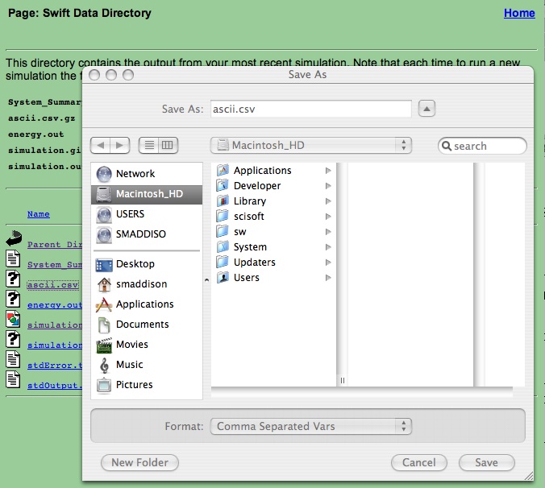
Task: Open the stdError file link
Action: pos(55,366)
